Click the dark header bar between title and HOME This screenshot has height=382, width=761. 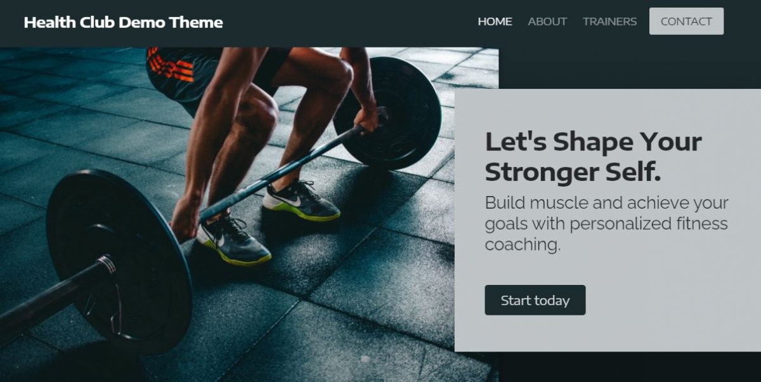pos(349,22)
